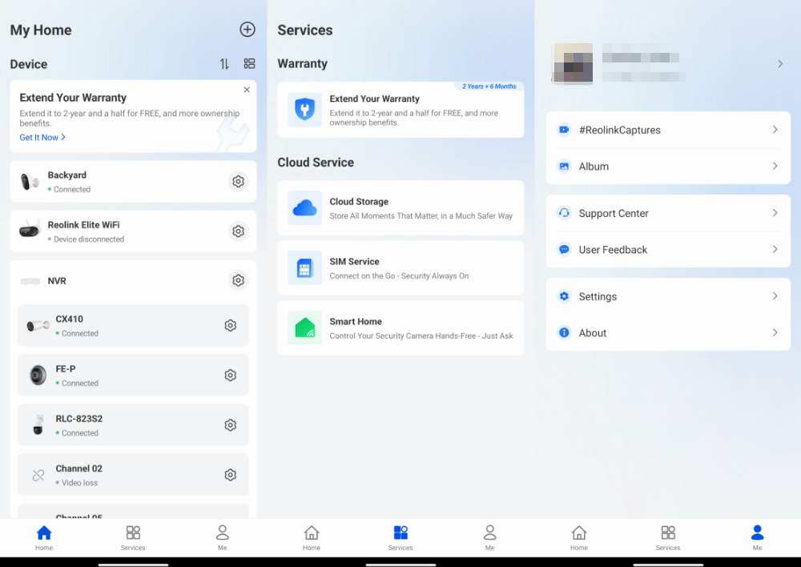Image resolution: width=801 pixels, height=567 pixels.
Task: Open the Extend Your Warranty card title in Services
Action: pos(374,99)
